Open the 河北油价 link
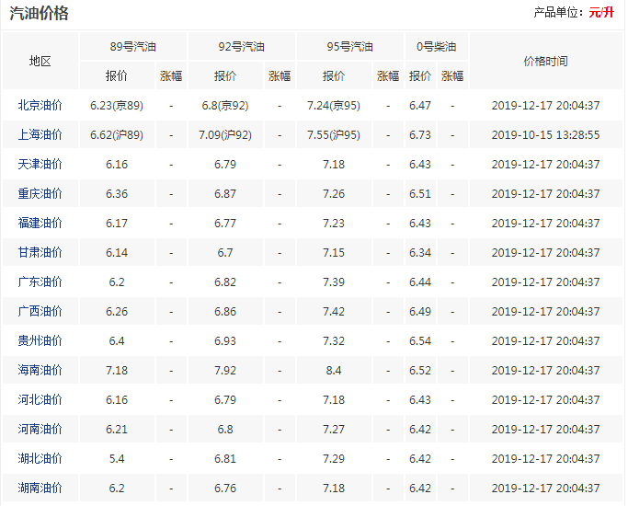The image size is (628, 506). pyautogui.click(x=40, y=399)
